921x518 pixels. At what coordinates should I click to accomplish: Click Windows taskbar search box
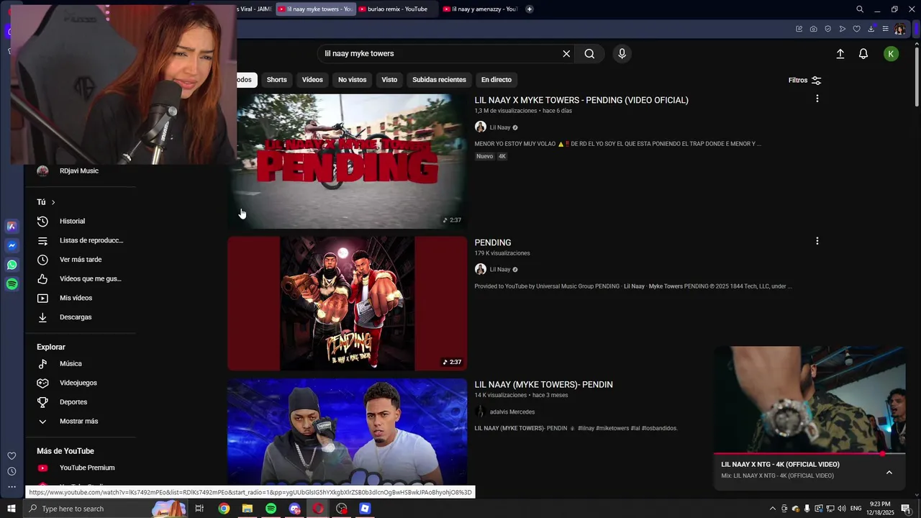point(104,509)
